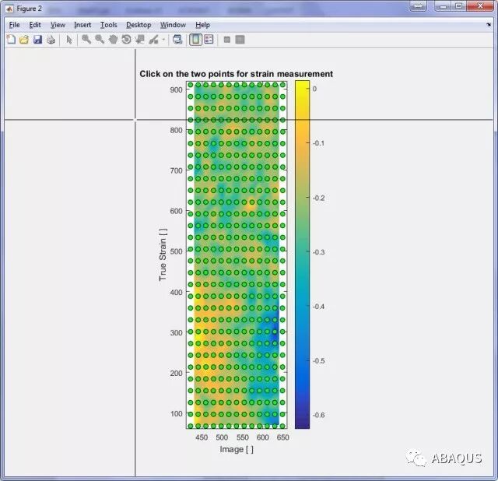Click the colorbar tick label 0

pos(314,89)
